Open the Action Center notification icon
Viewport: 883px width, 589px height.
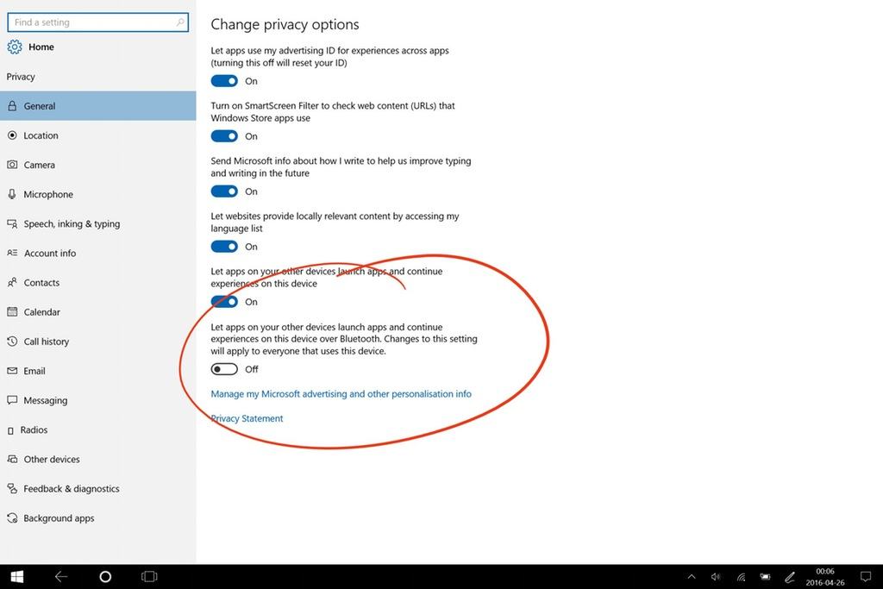866,576
